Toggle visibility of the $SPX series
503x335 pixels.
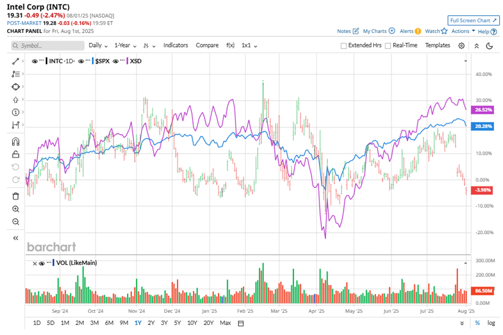[x=81, y=61]
